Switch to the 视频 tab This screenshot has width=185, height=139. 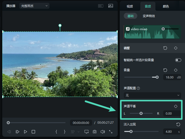[130, 6]
